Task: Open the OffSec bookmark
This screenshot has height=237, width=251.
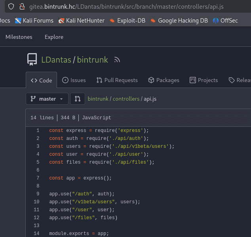Action: pyautogui.click(x=225, y=20)
